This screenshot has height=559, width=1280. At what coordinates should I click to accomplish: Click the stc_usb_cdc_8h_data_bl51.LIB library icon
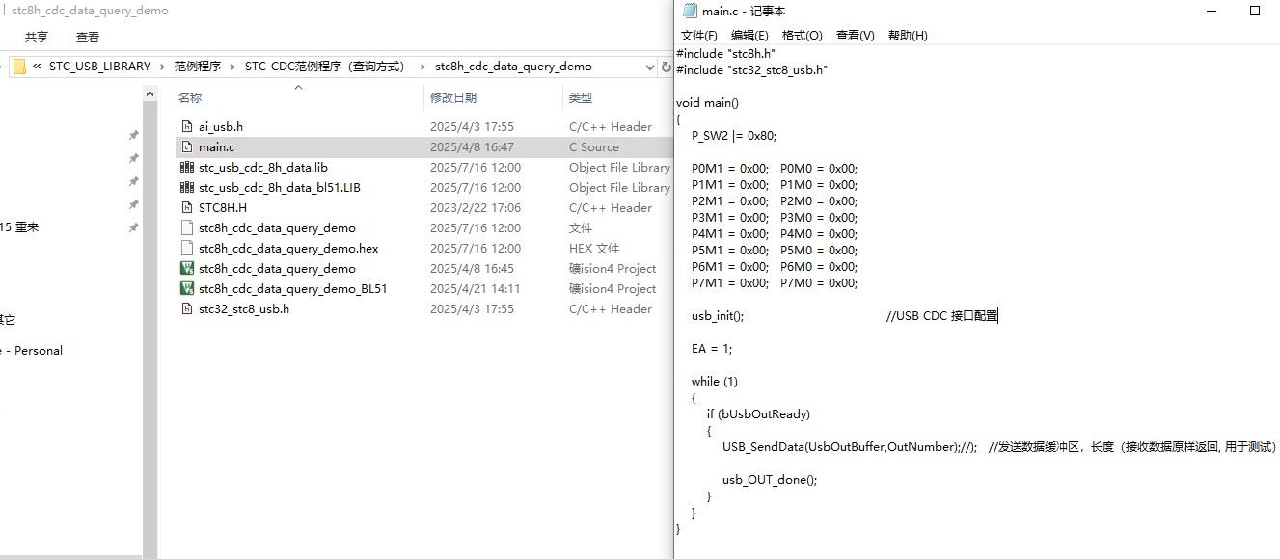(x=187, y=187)
